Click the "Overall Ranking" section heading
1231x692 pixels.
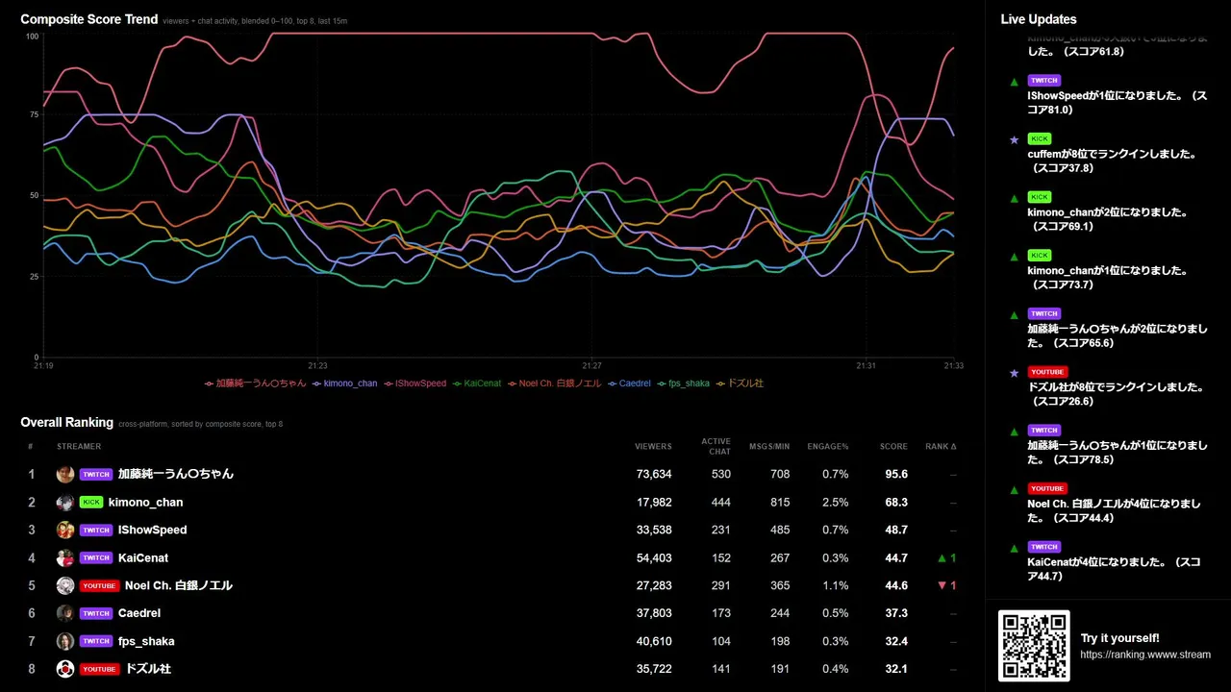[67, 423]
